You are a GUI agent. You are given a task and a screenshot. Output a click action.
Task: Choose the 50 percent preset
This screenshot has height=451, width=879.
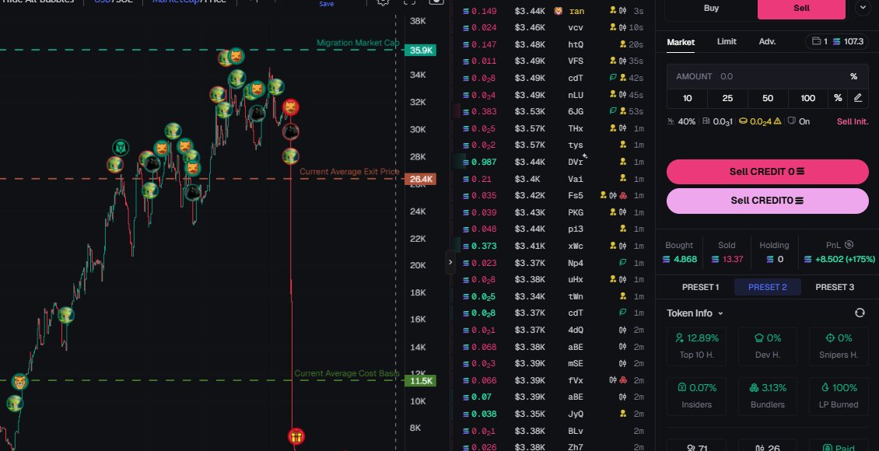pos(768,98)
